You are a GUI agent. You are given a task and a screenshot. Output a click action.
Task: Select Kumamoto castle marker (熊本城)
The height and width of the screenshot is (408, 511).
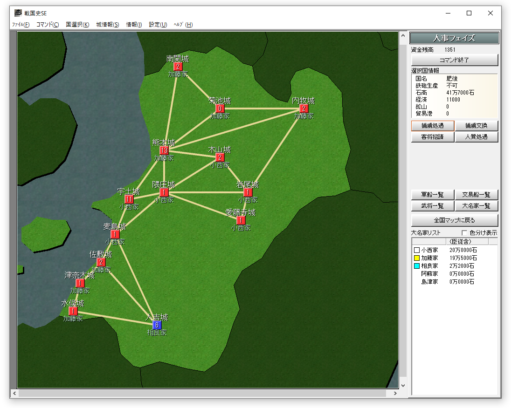164,150
